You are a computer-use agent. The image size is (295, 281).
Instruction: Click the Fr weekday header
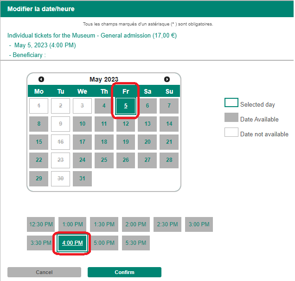tap(126, 91)
